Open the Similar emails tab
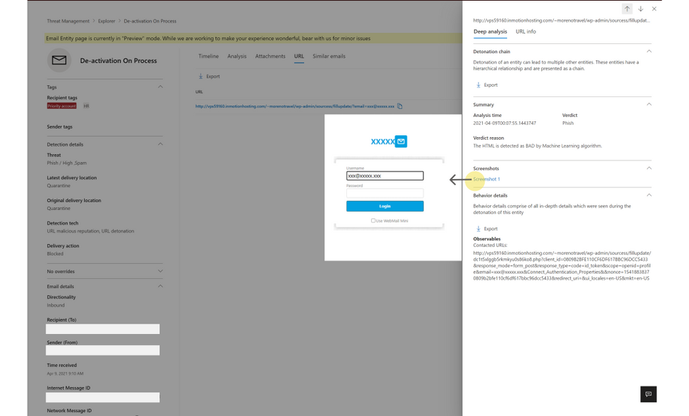 click(x=329, y=56)
